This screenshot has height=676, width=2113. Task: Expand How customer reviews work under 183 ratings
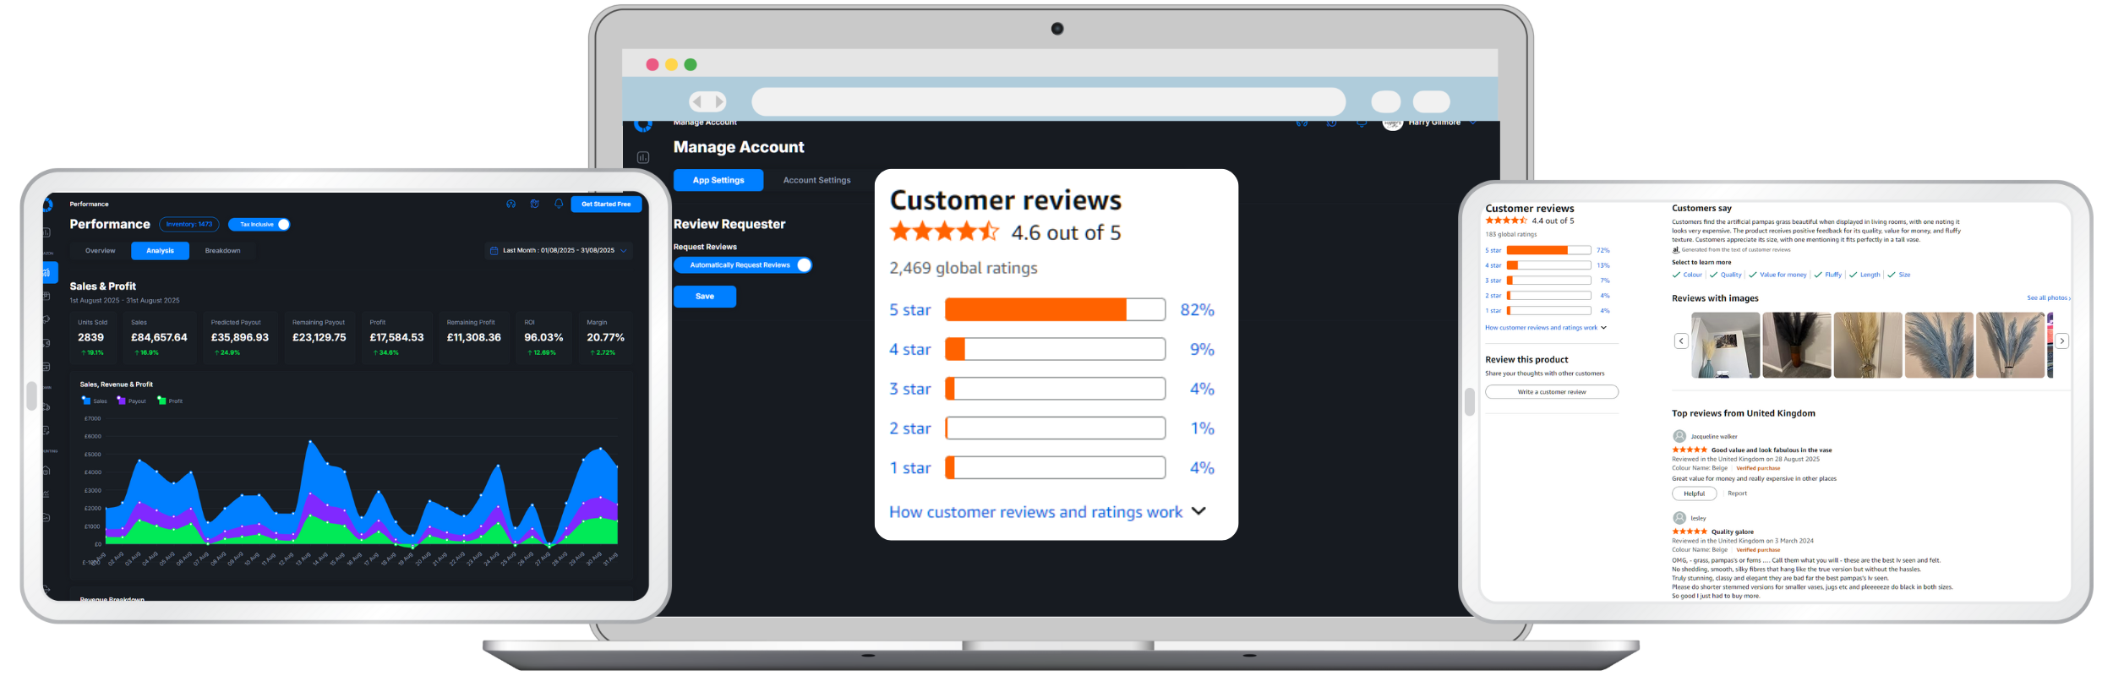click(1545, 328)
